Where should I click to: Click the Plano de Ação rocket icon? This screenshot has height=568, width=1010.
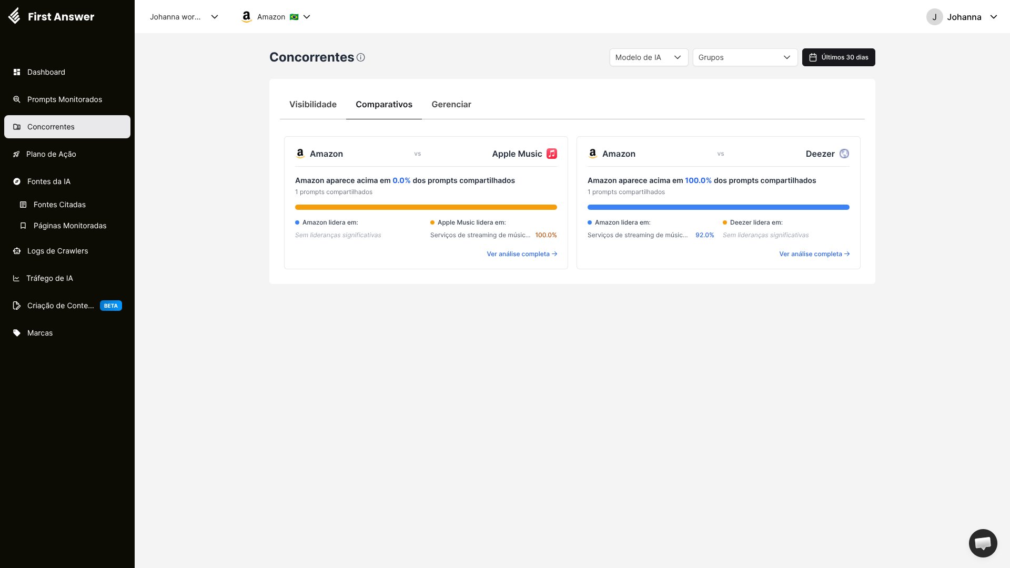click(x=16, y=154)
